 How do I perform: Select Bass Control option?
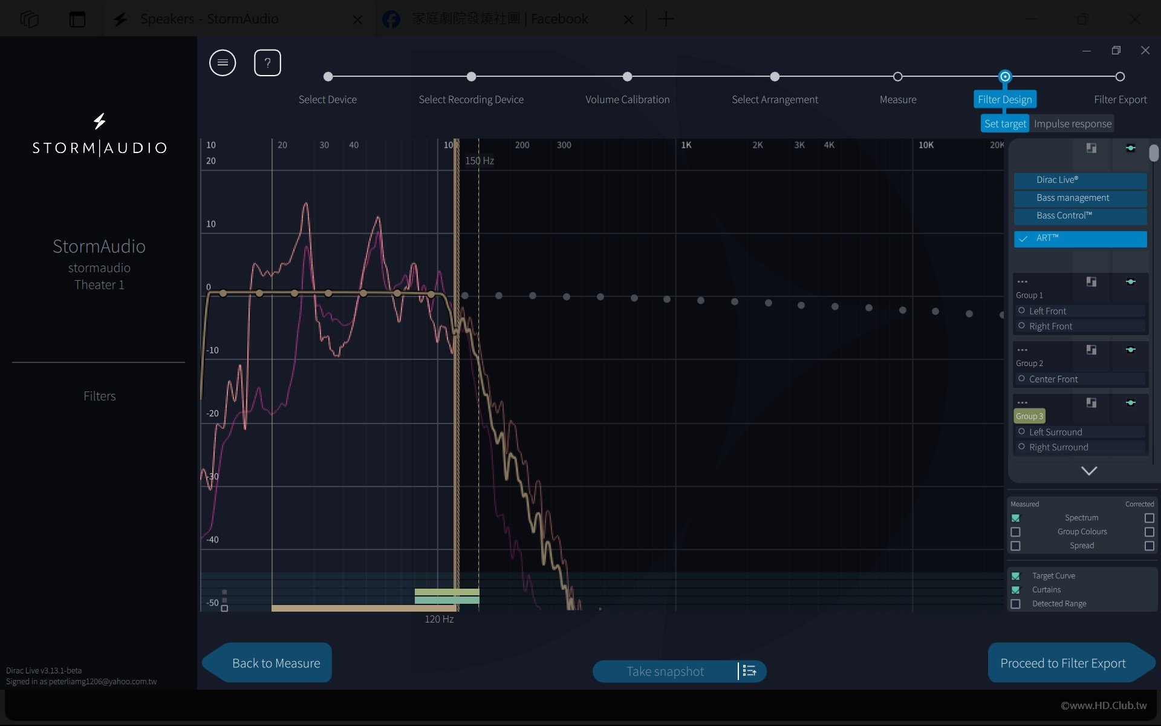click(x=1080, y=215)
